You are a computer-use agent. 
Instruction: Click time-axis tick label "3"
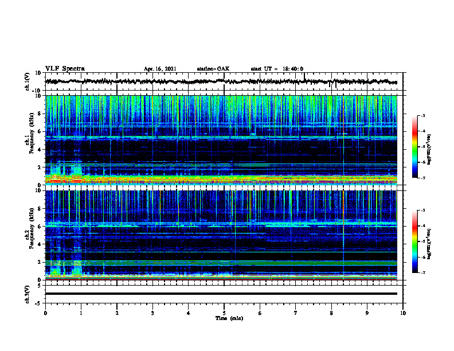click(x=152, y=313)
